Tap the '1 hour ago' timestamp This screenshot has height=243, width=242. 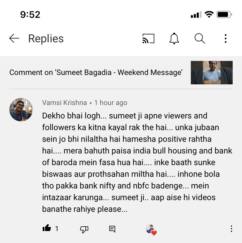click(111, 103)
